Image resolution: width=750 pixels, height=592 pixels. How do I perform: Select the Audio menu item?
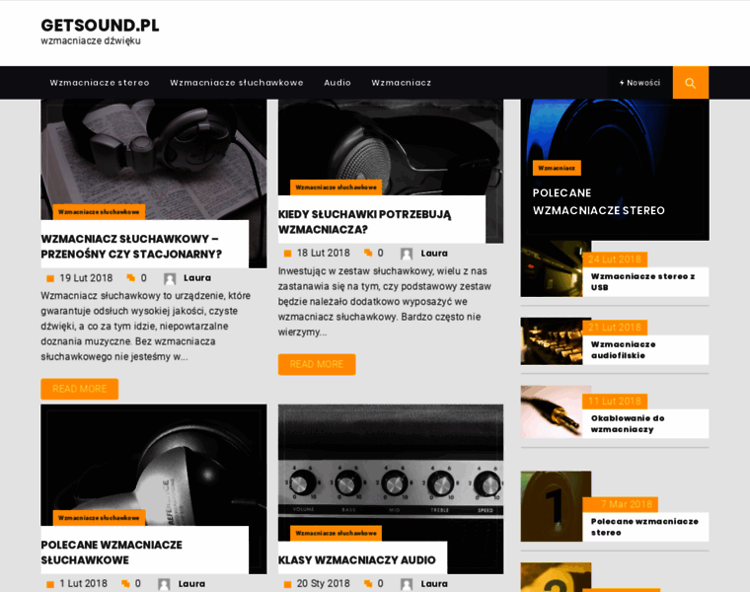(337, 83)
